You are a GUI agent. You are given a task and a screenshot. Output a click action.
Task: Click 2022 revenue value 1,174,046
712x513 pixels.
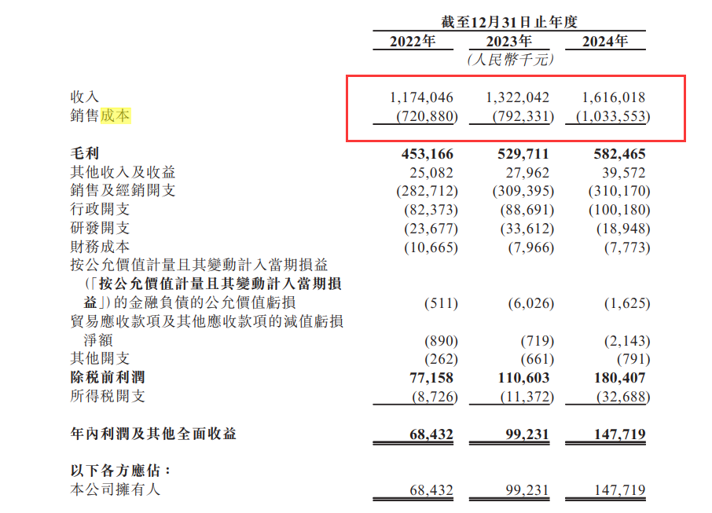point(421,98)
